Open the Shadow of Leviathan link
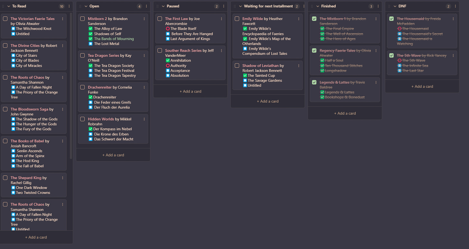469x249 pixels. (x=261, y=66)
